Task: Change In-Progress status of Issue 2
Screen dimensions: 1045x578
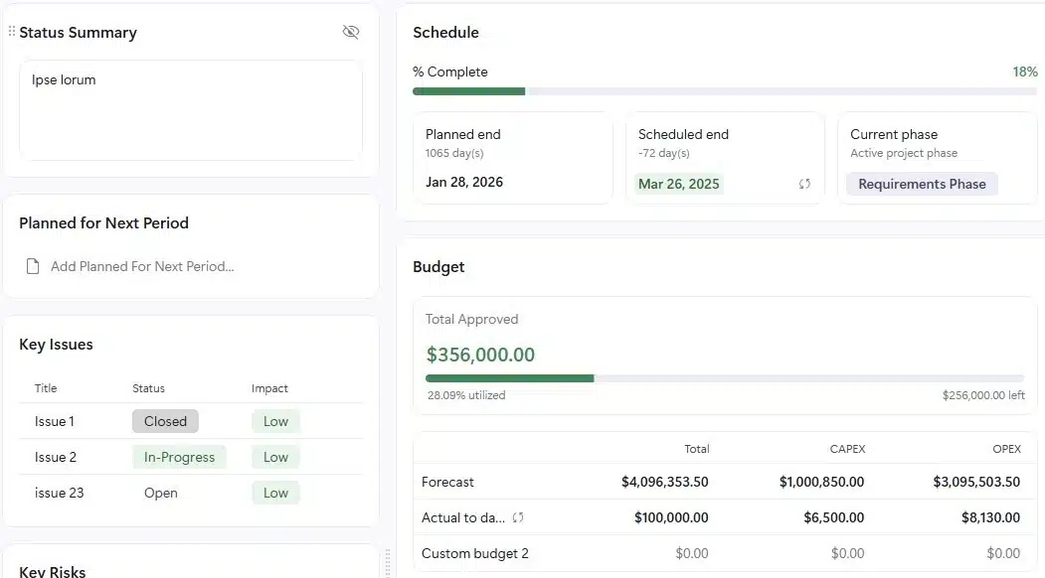Action: coord(179,457)
